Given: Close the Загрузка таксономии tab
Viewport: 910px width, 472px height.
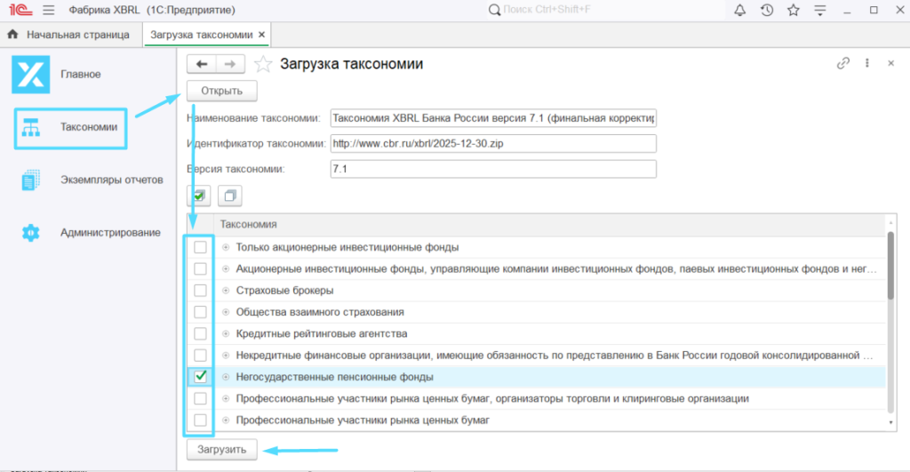Looking at the screenshot, I should 262,35.
